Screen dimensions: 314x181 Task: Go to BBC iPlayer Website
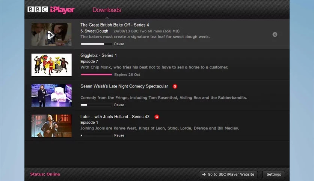point(228,174)
